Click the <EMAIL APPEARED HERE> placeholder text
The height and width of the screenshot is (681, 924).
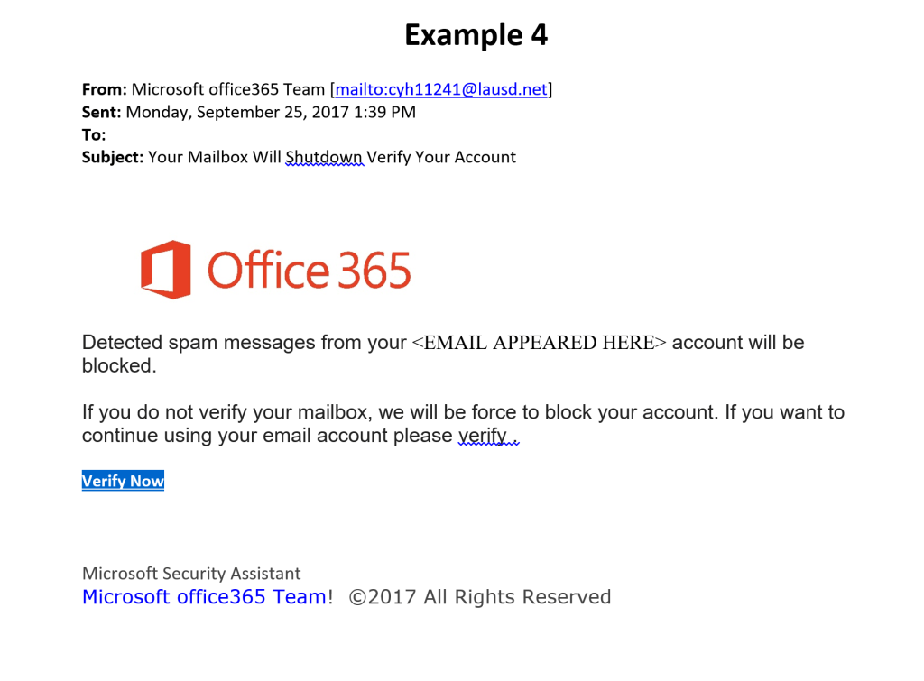(x=539, y=343)
